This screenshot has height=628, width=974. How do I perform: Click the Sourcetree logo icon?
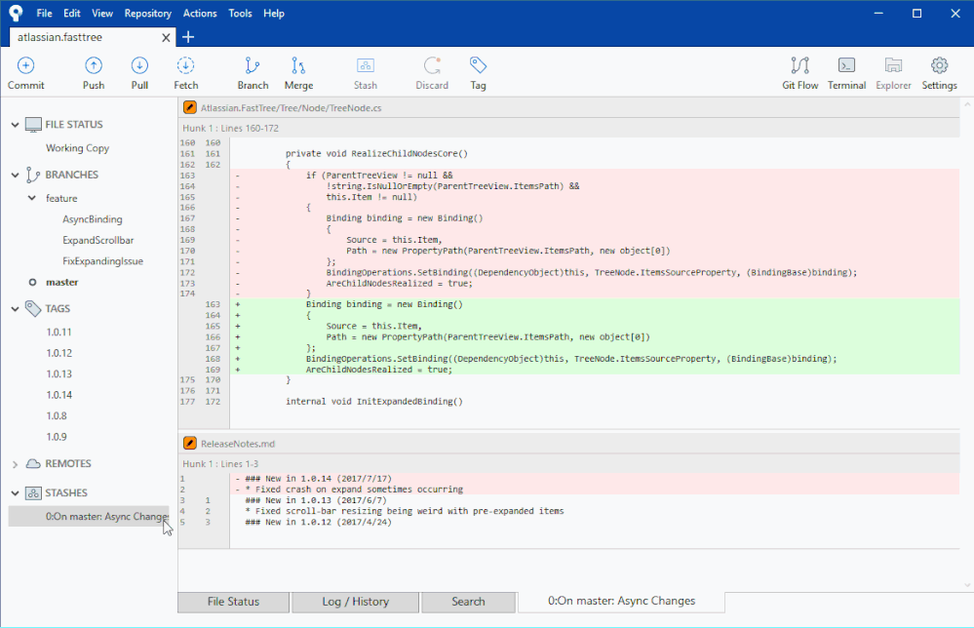[16, 13]
